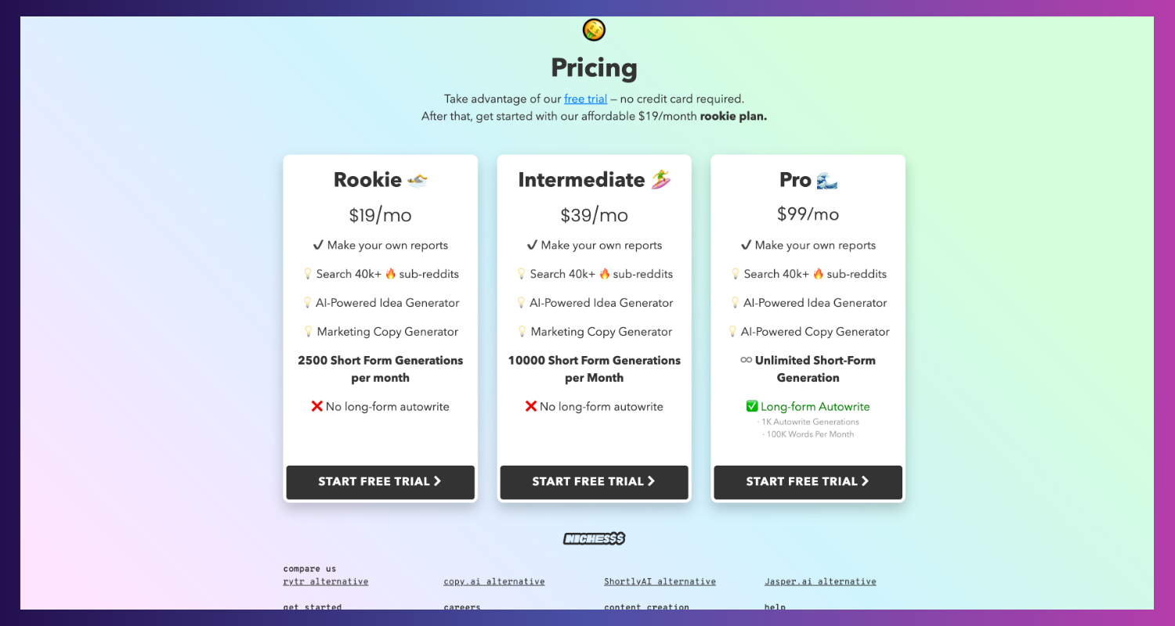
Task: Click the red X on Intermediate's no long-form autowrite
Action: pos(531,406)
